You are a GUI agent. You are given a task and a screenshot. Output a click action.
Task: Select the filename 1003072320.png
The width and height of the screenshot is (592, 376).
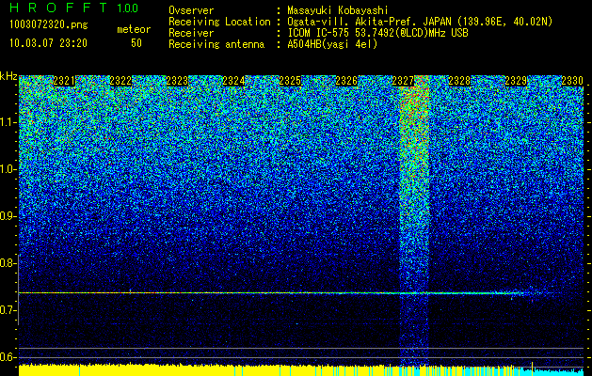pos(49,24)
